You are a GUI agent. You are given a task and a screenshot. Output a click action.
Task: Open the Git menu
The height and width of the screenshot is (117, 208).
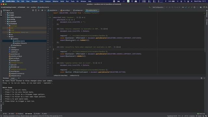coord(77,1)
